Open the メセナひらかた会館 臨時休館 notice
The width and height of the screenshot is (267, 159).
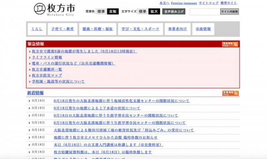106,138
